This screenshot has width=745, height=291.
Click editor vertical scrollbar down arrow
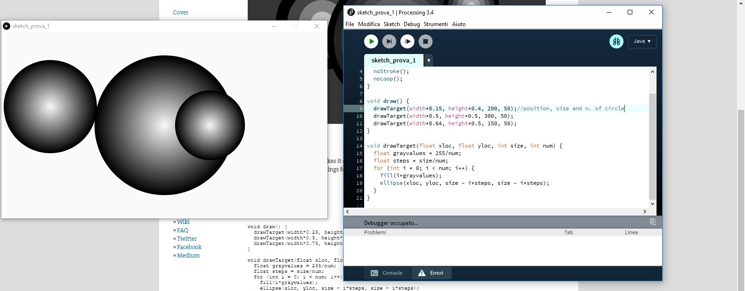tap(652, 203)
